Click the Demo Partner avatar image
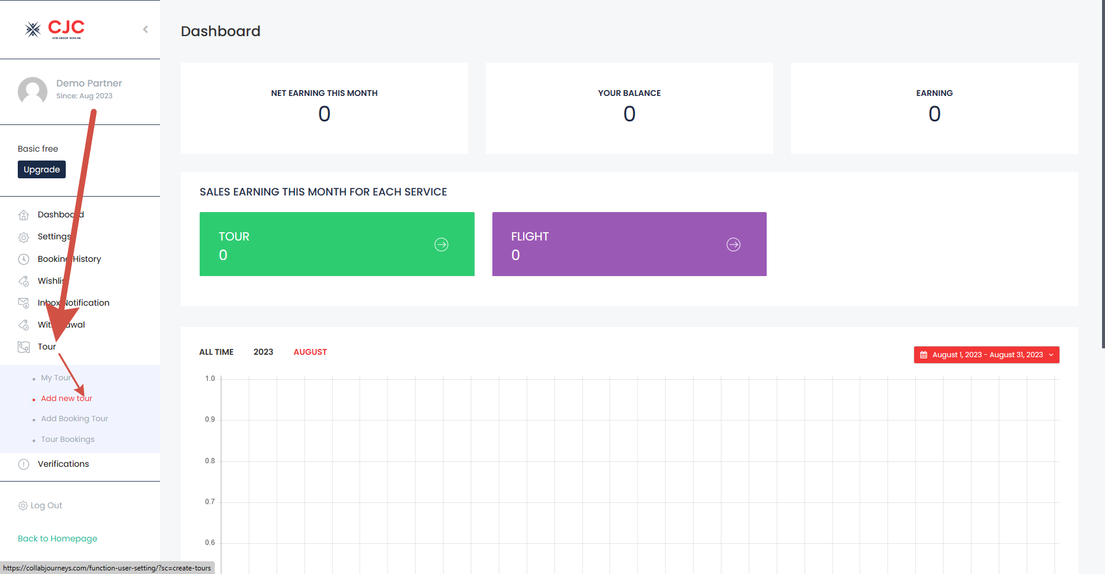Screen dimensions: 1105x574 (x=33, y=91)
